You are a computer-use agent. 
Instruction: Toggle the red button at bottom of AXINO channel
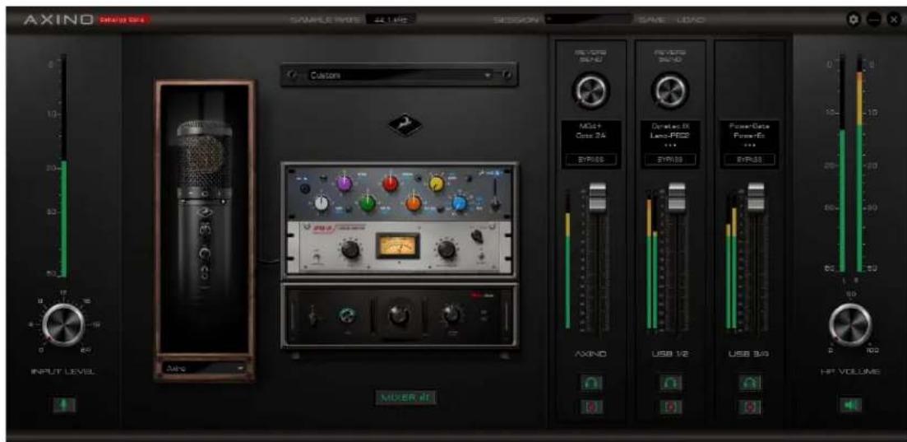coord(591,407)
